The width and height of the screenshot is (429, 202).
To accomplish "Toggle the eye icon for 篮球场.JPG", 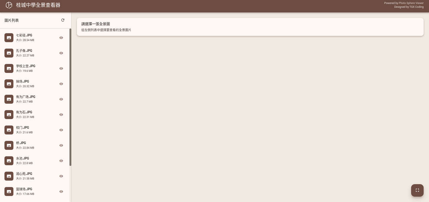I will pyautogui.click(x=61, y=192).
